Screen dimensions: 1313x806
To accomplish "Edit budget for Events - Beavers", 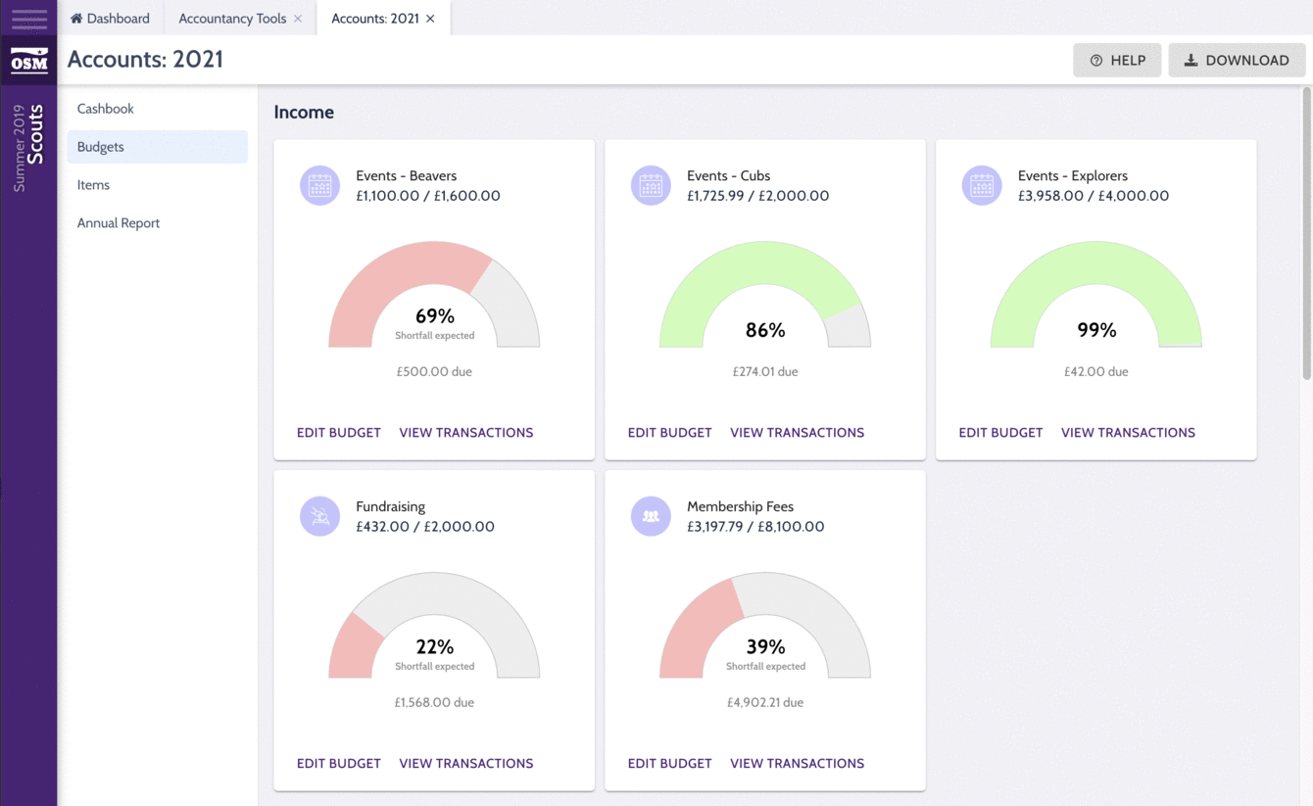I will 339,432.
